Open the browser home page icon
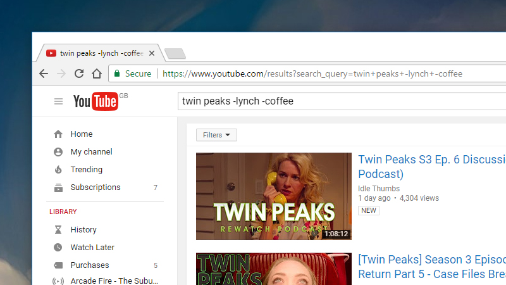Screen dimensions: 506x285 [x=97, y=73]
